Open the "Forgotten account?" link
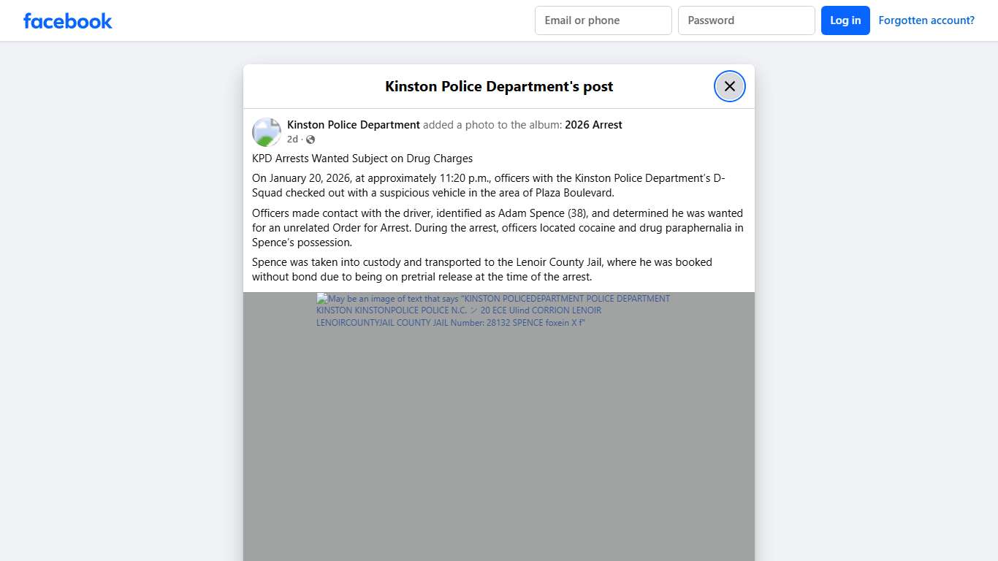The width and height of the screenshot is (998, 561). [926, 20]
